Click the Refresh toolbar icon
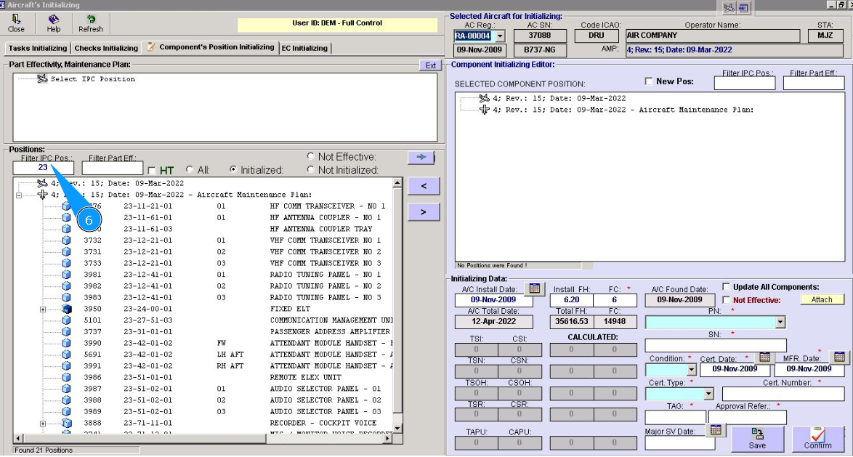The image size is (853, 457). click(90, 20)
